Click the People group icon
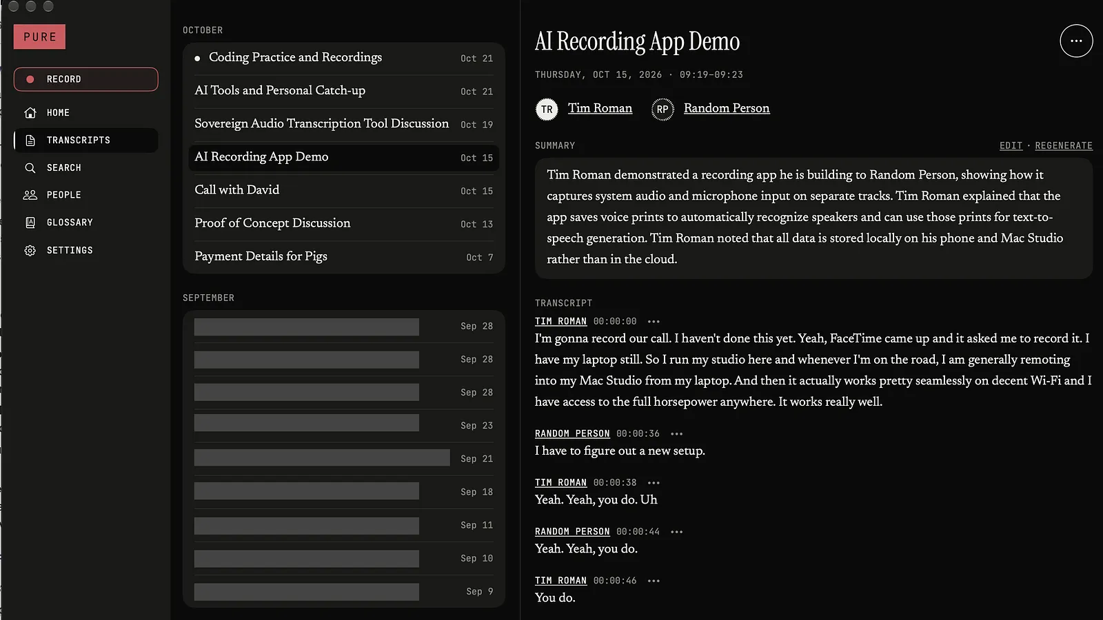Image resolution: width=1103 pixels, height=620 pixels. (30, 195)
